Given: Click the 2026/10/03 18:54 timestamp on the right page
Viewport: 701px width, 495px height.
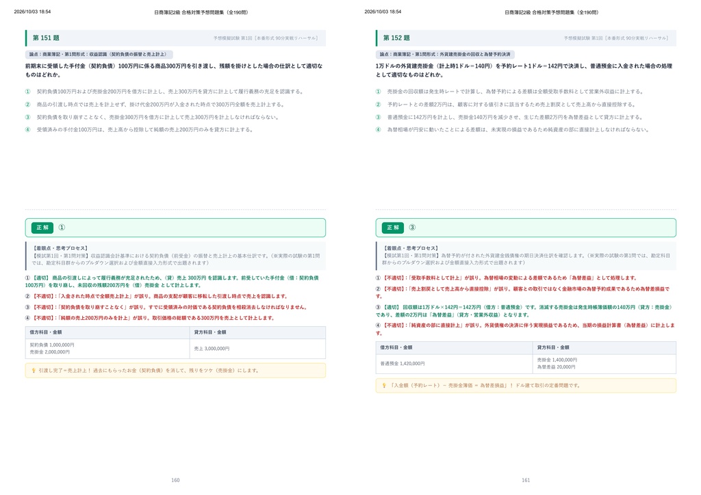Looking at the screenshot, I should pos(383,12).
